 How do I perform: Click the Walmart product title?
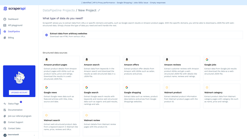click(173, 93)
